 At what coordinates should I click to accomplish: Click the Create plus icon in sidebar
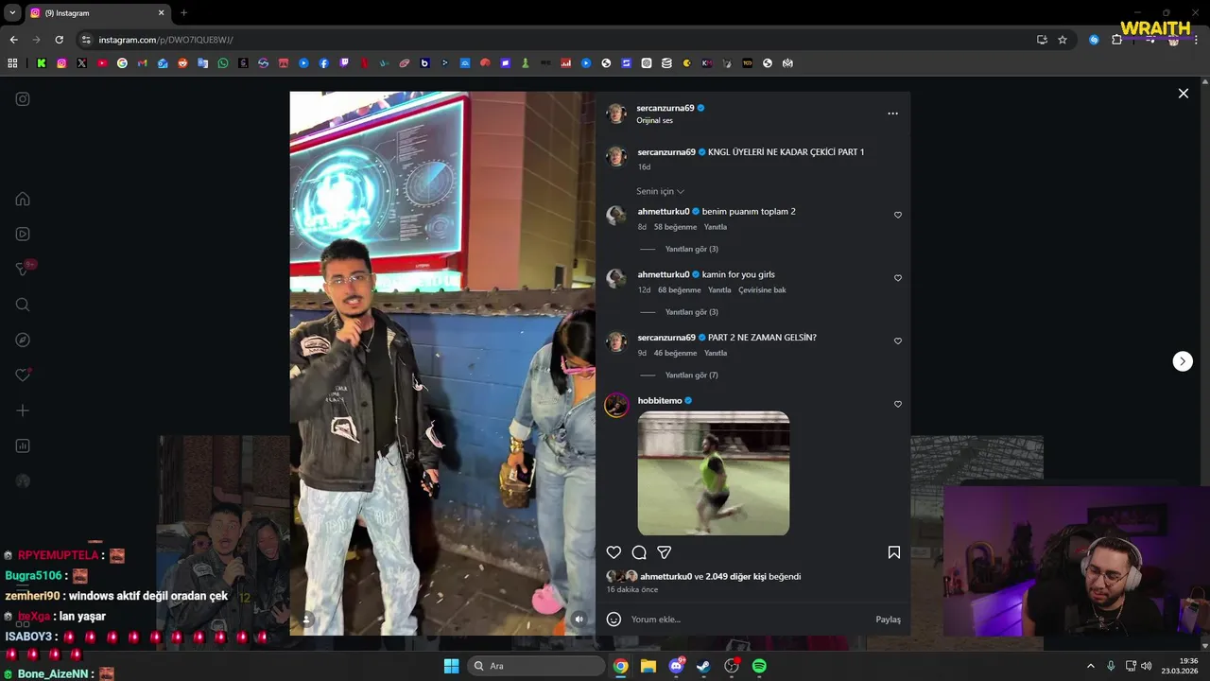23,410
